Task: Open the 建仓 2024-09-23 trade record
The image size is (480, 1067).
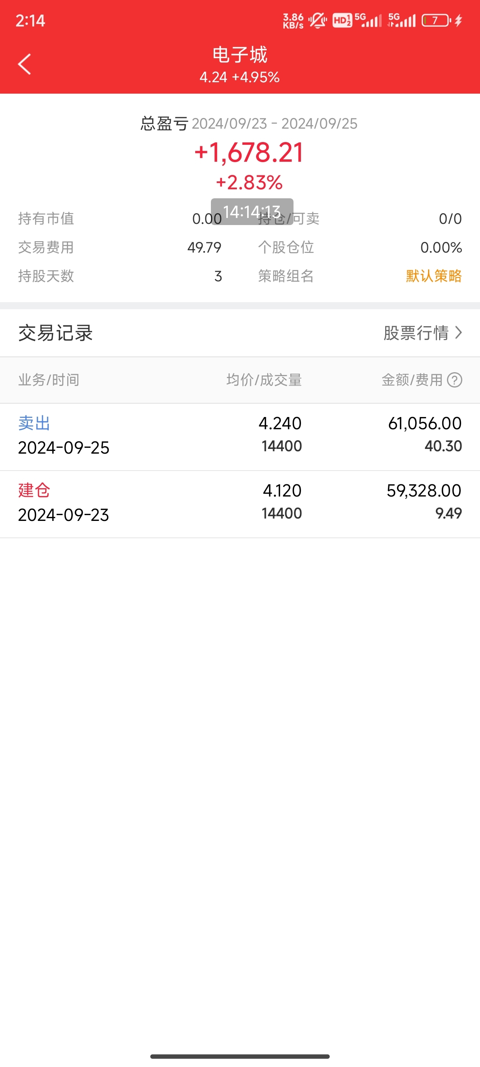Action: (x=240, y=504)
